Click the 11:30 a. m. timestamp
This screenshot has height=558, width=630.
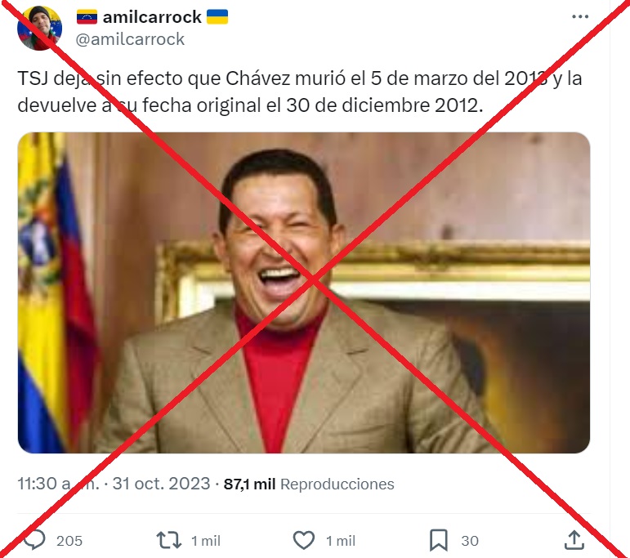[x=58, y=484]
